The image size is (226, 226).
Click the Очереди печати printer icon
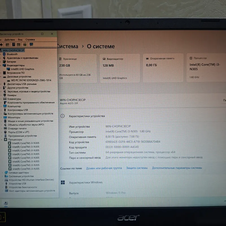(x=5, y=128)
